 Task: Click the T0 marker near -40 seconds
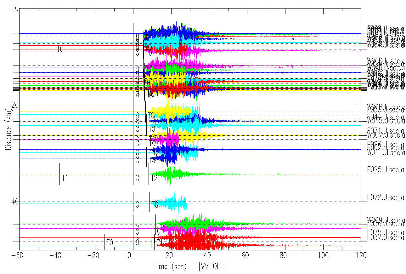click(x=60, y=49)
